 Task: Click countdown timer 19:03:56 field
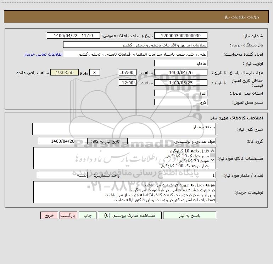pyautogui.click(x=65, y=72)
